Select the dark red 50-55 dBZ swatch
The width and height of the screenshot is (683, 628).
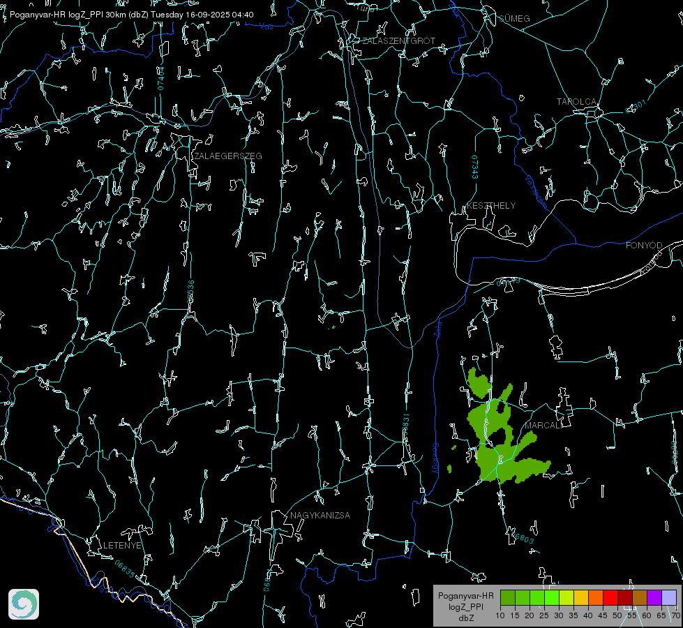pyautogui.click(x=624, y=597)
